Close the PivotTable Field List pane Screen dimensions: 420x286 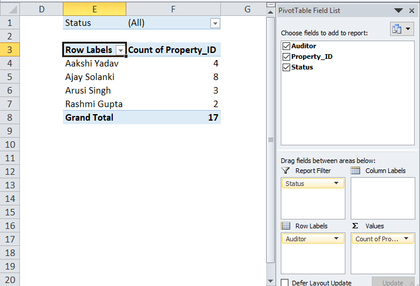click(411, 11)
